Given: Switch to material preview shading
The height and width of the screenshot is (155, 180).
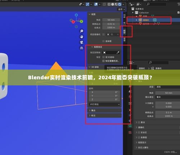Looking at the screenshot, I should click(116, 4).
